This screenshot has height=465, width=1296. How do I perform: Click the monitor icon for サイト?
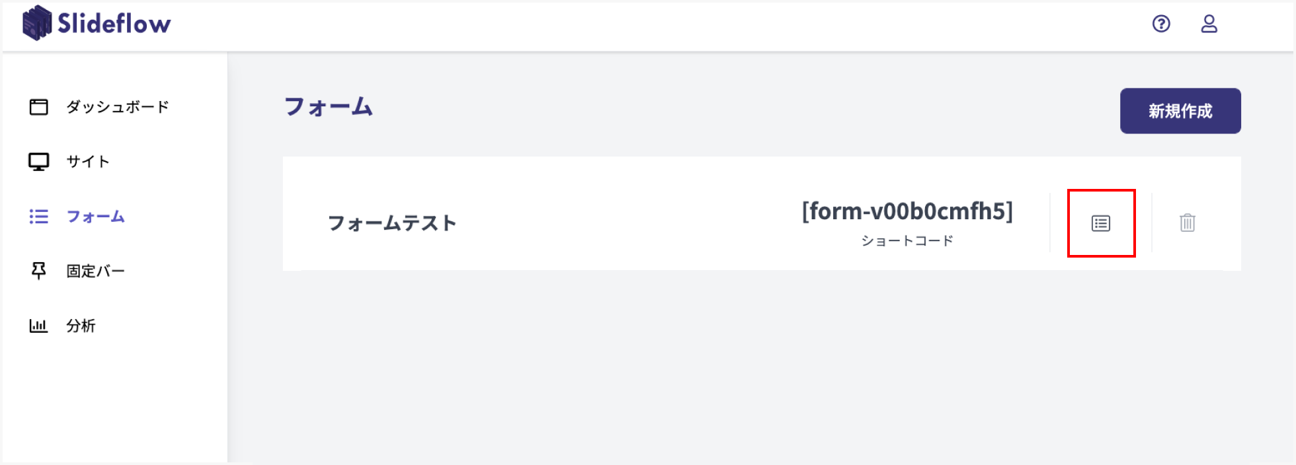coord(39,162)
